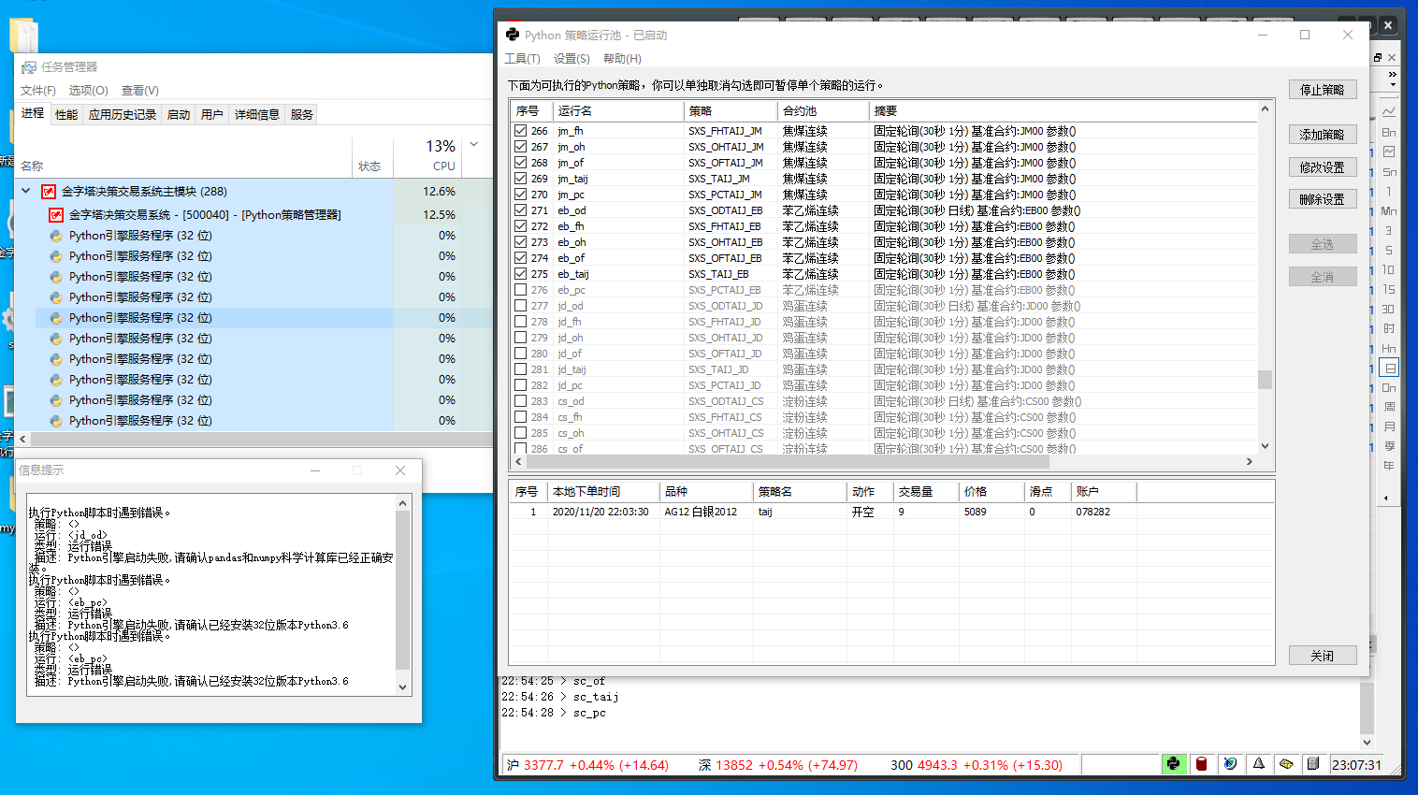Click the strategy list vertical scrollbar thumb
The width and height of the screenshot is (1418, 795).
click(x=1265, y=380)
